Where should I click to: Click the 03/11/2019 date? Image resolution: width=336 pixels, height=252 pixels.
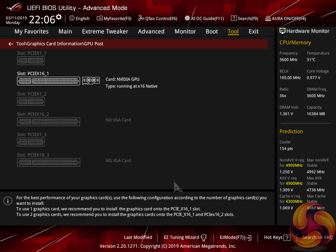16,18
